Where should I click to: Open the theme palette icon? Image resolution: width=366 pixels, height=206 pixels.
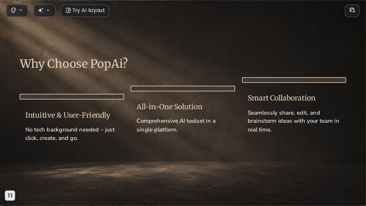tap(14, 10)
